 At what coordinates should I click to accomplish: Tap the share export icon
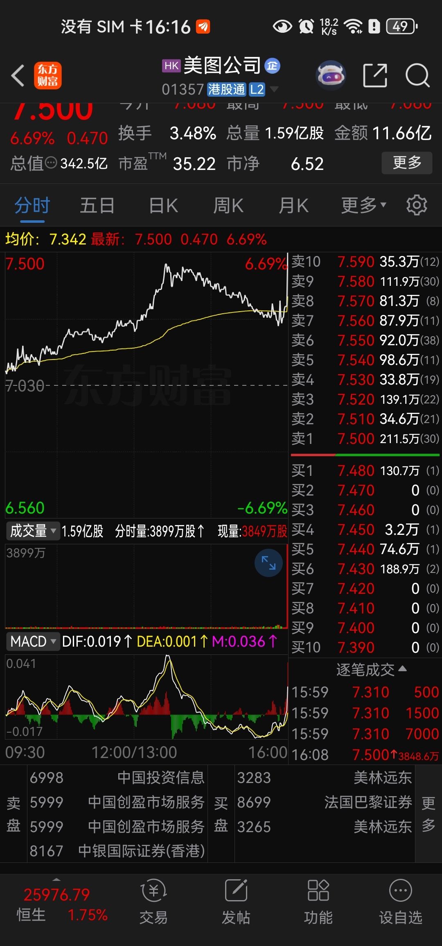click(x=375, y=75)
